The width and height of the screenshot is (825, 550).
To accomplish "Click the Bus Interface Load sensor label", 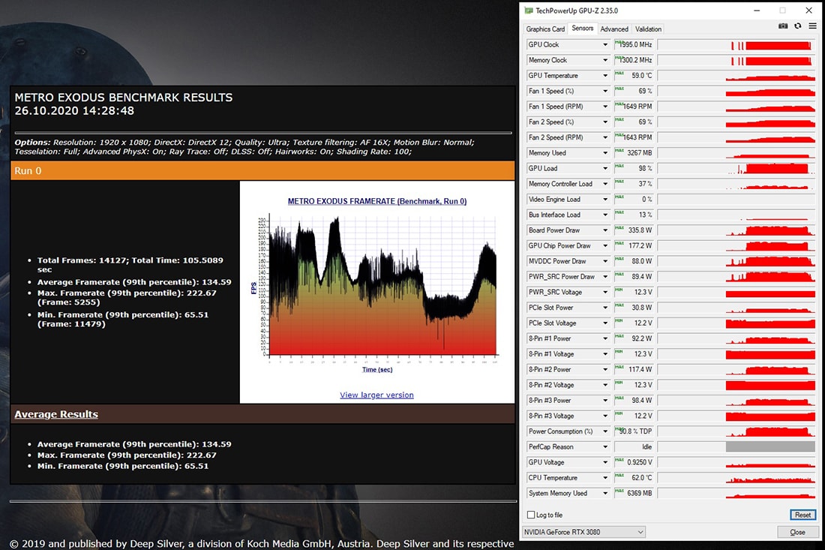I will (554, 215).
